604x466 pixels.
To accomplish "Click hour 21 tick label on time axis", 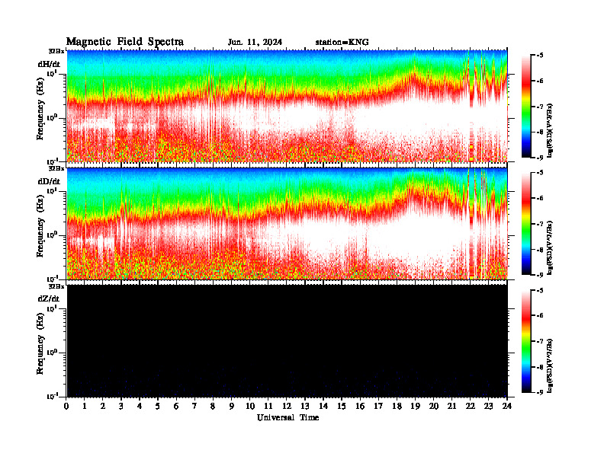I will coord(451,407).
